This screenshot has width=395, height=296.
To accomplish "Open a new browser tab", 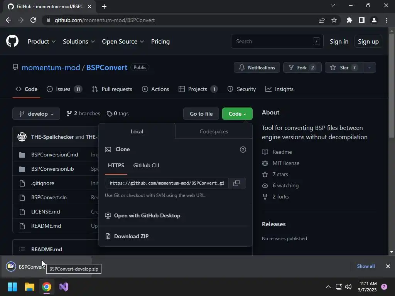I will 104,7.
